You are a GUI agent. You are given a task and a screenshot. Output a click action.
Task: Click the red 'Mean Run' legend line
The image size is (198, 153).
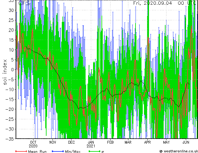tap(21, 151)
